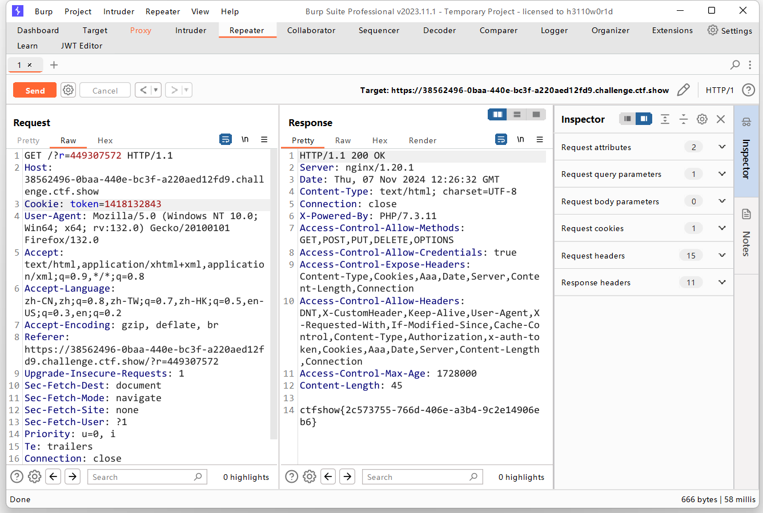Viewport: 763px width, 513px height.
Task: Toggle HTTP/1 protocol selector
Action: 720,90
